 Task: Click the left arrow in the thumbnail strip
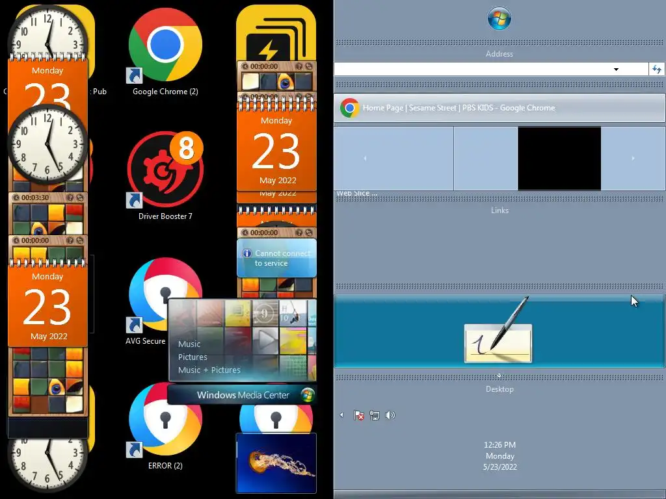pyautogui.click(x=365, y=159)
